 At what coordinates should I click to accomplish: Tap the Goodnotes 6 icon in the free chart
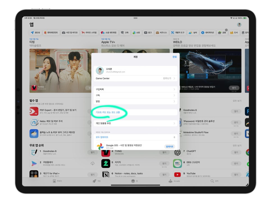click(x=34, y=152)
